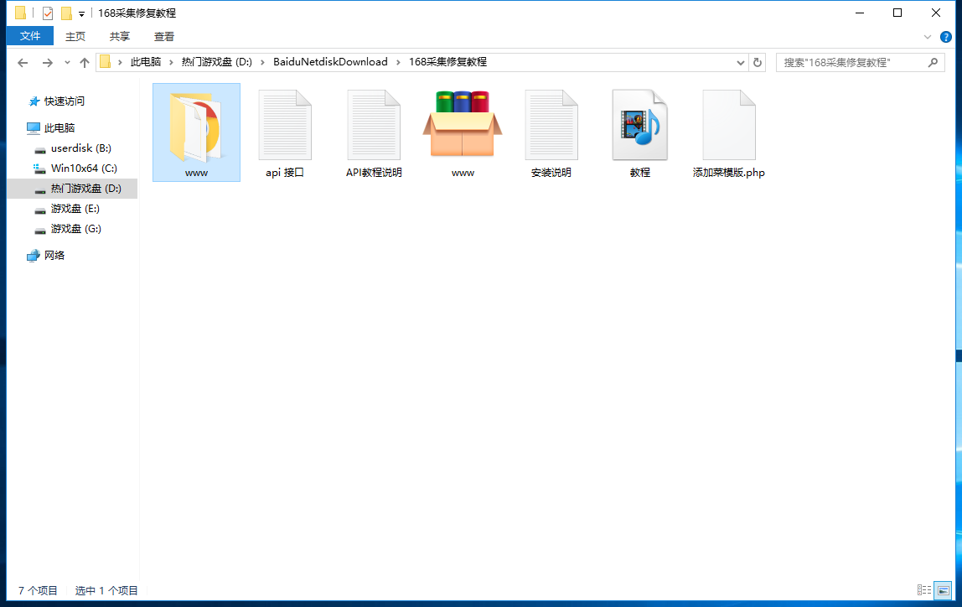The width and height of the screenshot is (962, 607).
Task: Click the search box for 168采集修复教程
Action: pos(853,62)
